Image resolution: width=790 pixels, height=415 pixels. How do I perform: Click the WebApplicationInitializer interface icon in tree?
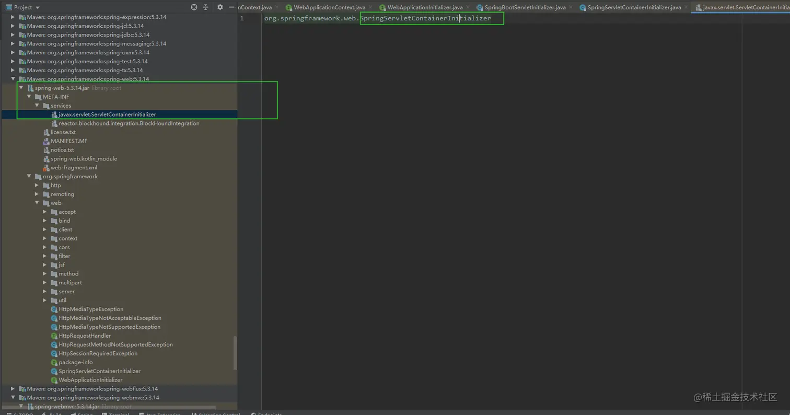pos(54,380)
